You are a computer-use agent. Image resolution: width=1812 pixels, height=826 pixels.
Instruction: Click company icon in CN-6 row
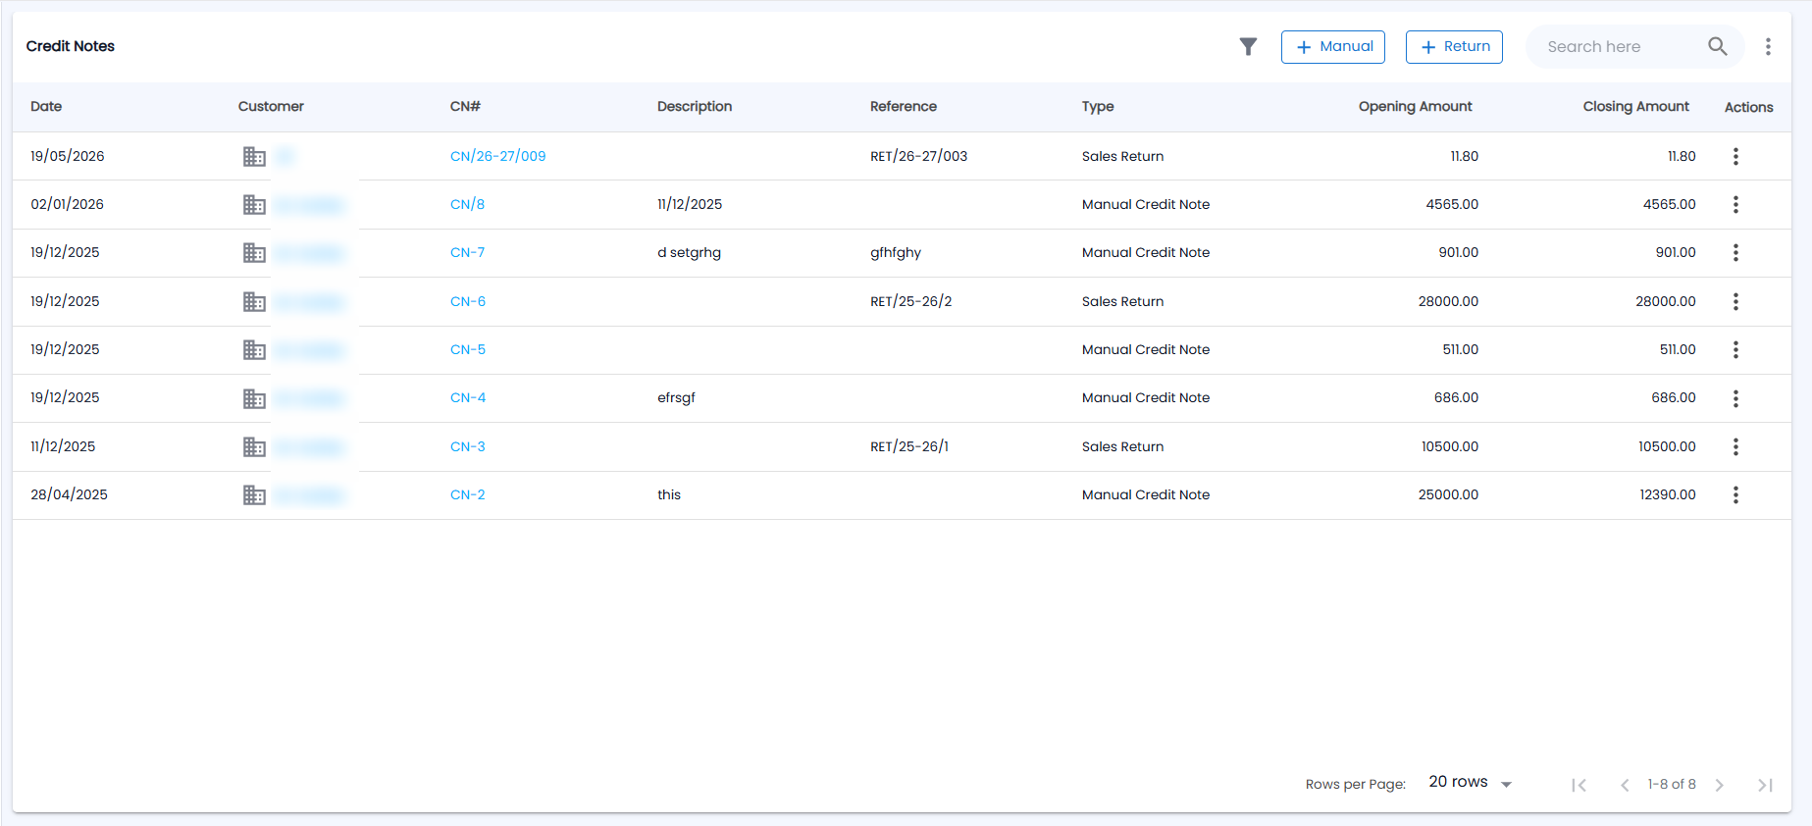(x=254, y=301)
